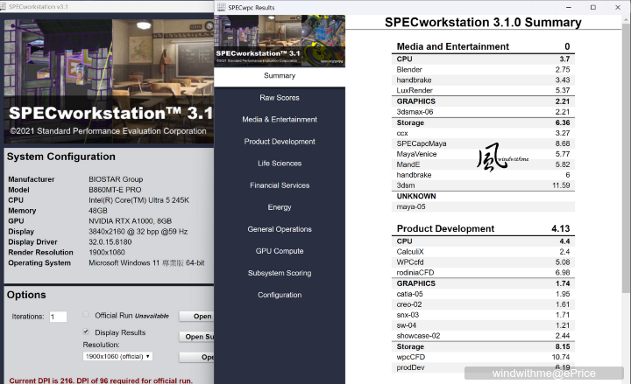The width and height of the screenshot is (631, 384).
Task: Open the Subsystem Scoring page
Action: tap(280, 273)
